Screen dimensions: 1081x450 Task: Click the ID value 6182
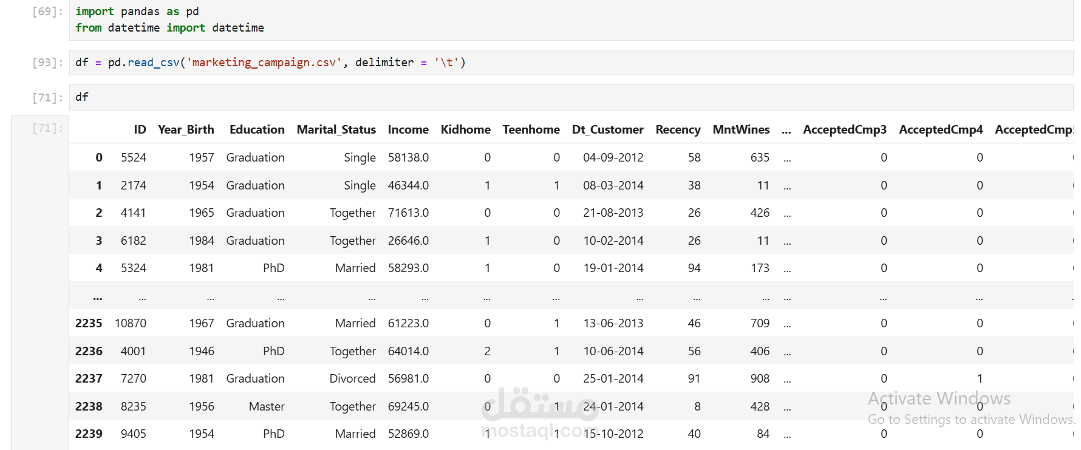click(134, 240)
